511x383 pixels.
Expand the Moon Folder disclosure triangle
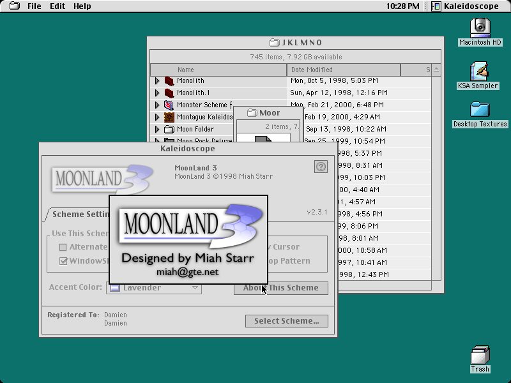pyautogui.click(x=157, y=129)
